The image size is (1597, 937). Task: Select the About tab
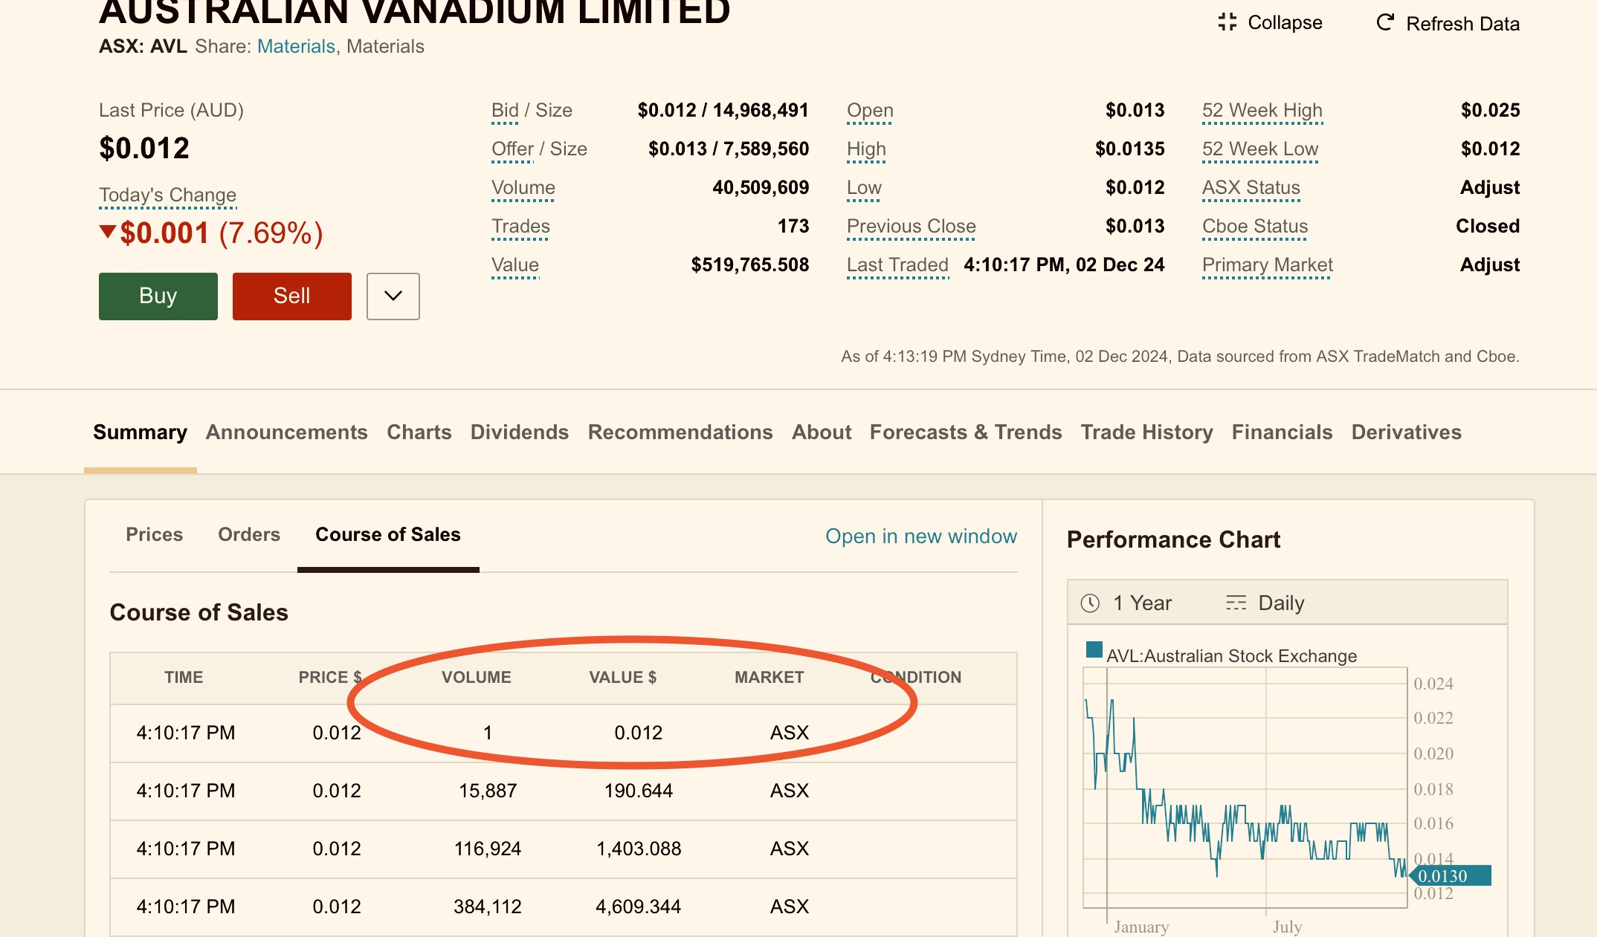822,432
